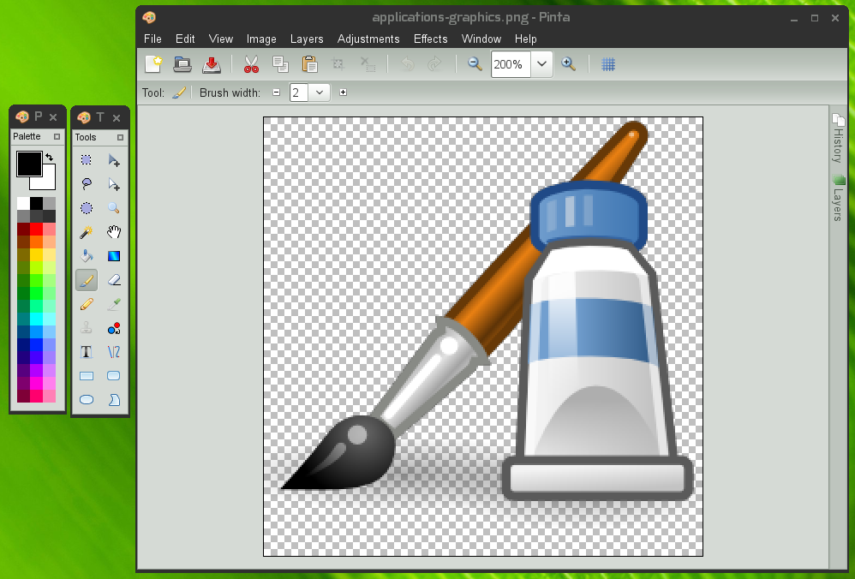Viewport: 855px width, 579px height.
Task: Open the View menu
Action: (221, 39)
